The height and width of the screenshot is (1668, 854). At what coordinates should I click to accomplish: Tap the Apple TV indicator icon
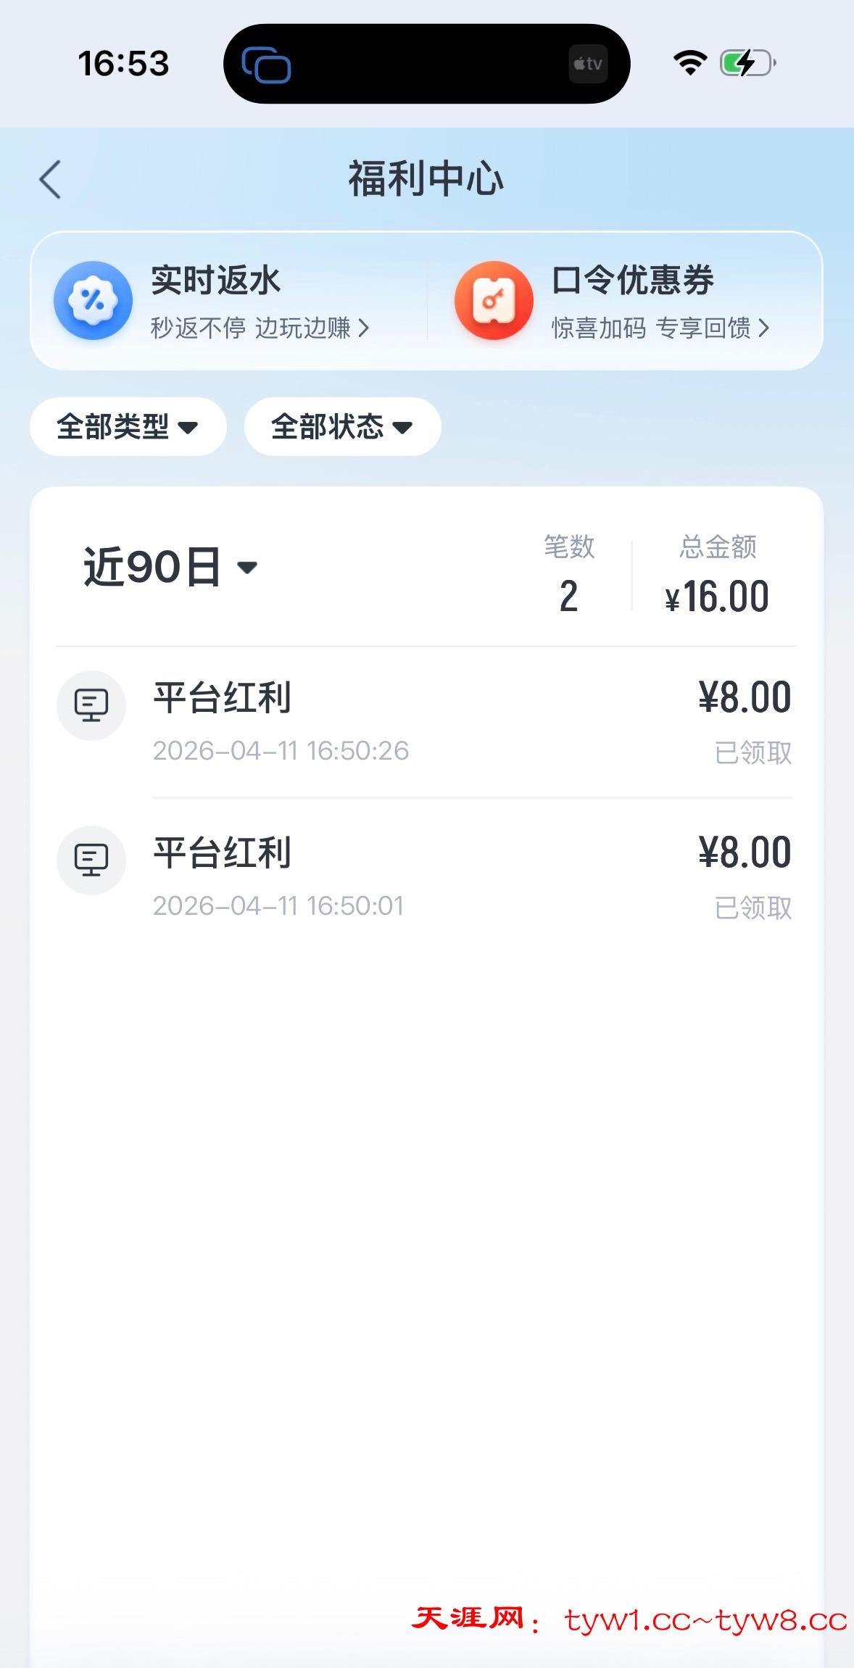point(588,64)
